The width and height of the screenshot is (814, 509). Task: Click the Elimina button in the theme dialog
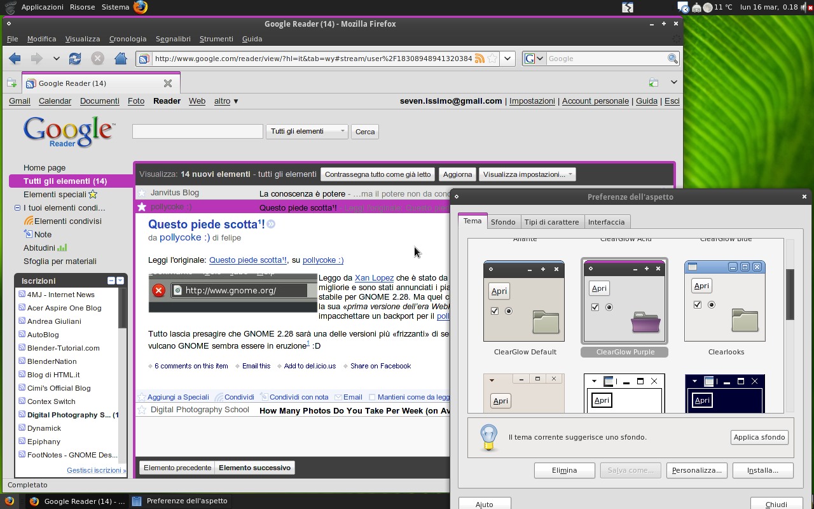pyautogui.click(x=564, y=470)
